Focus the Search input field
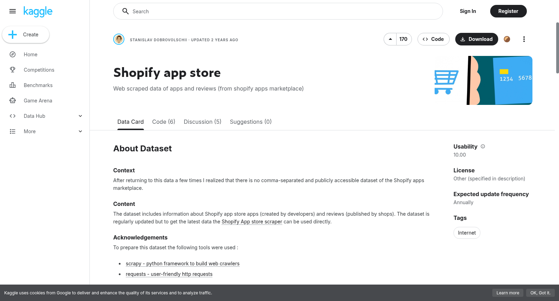The height and width of the screenshot is (301, 559). pos(278,11)
